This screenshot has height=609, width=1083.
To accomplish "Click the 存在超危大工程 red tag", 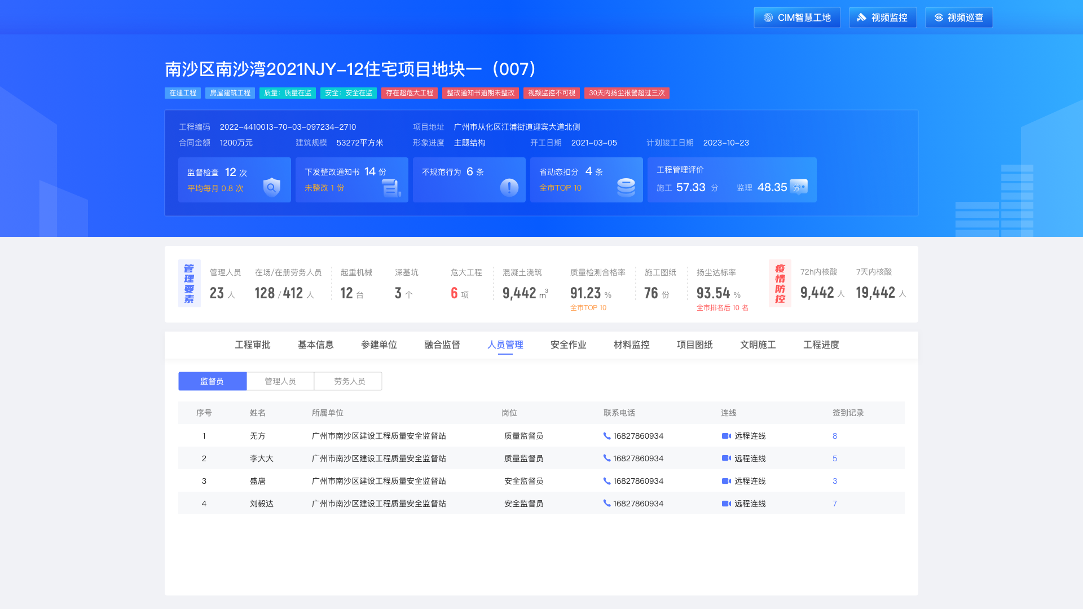I will [410, 93].
